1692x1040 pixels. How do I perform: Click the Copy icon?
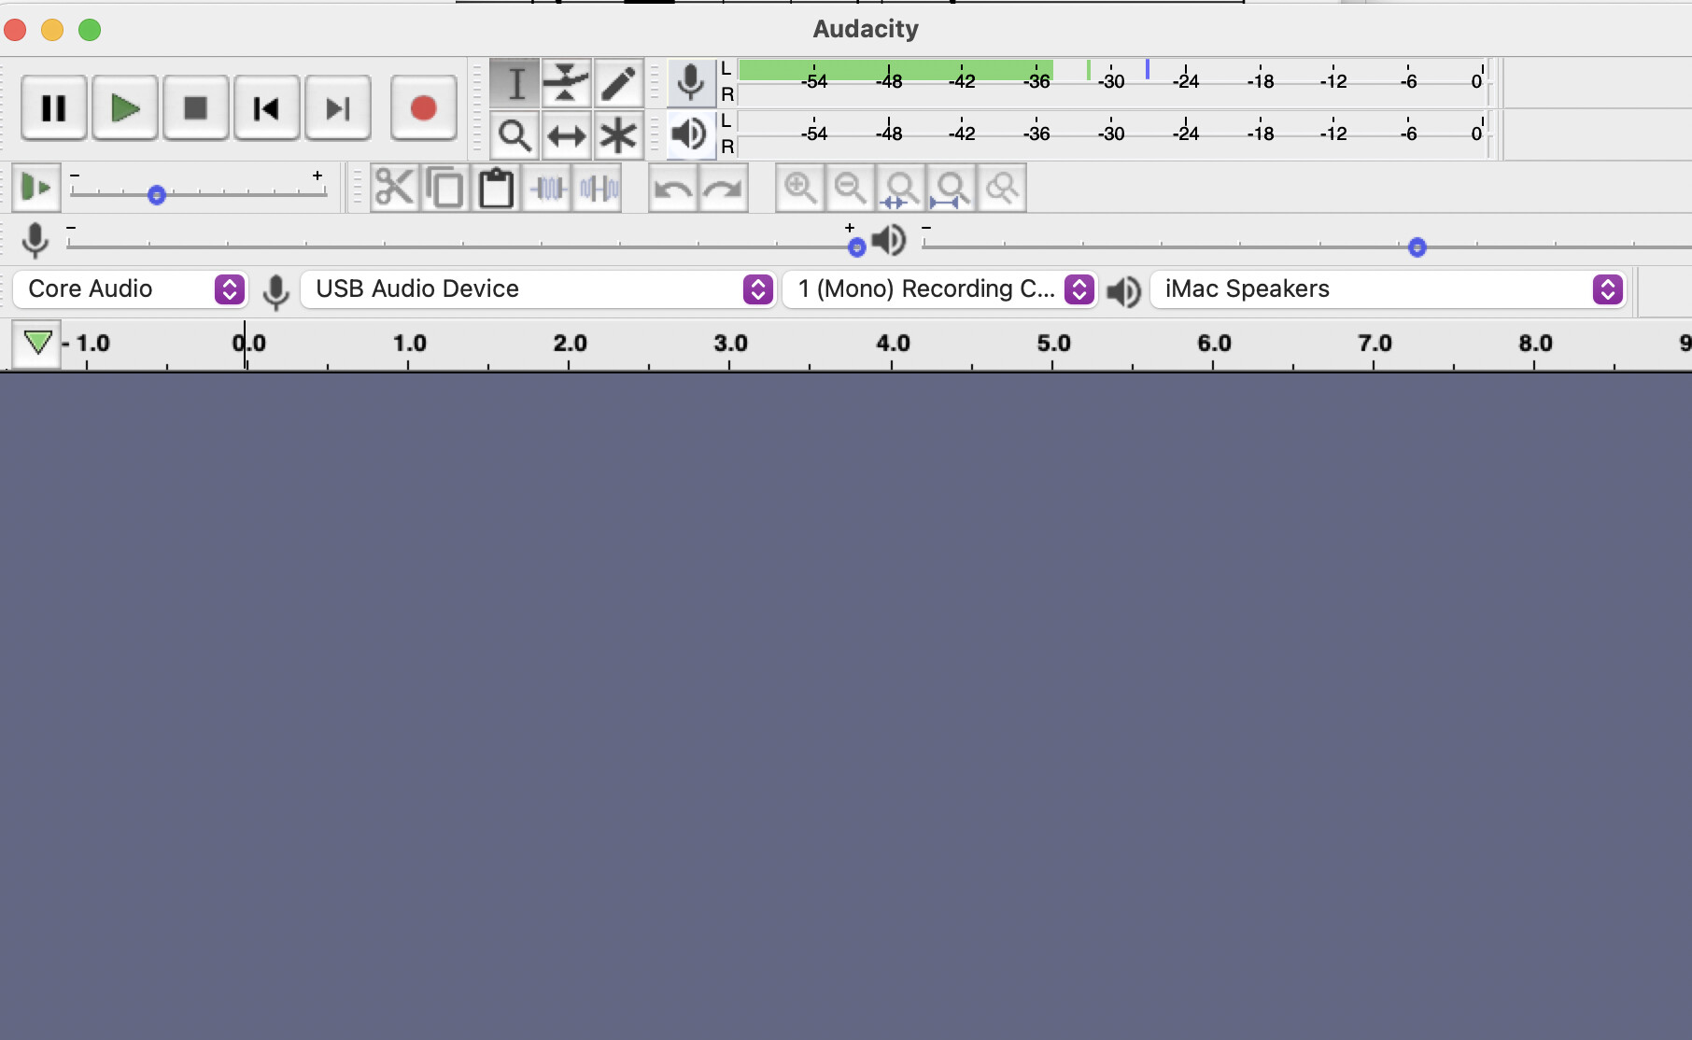pos(445,188)
